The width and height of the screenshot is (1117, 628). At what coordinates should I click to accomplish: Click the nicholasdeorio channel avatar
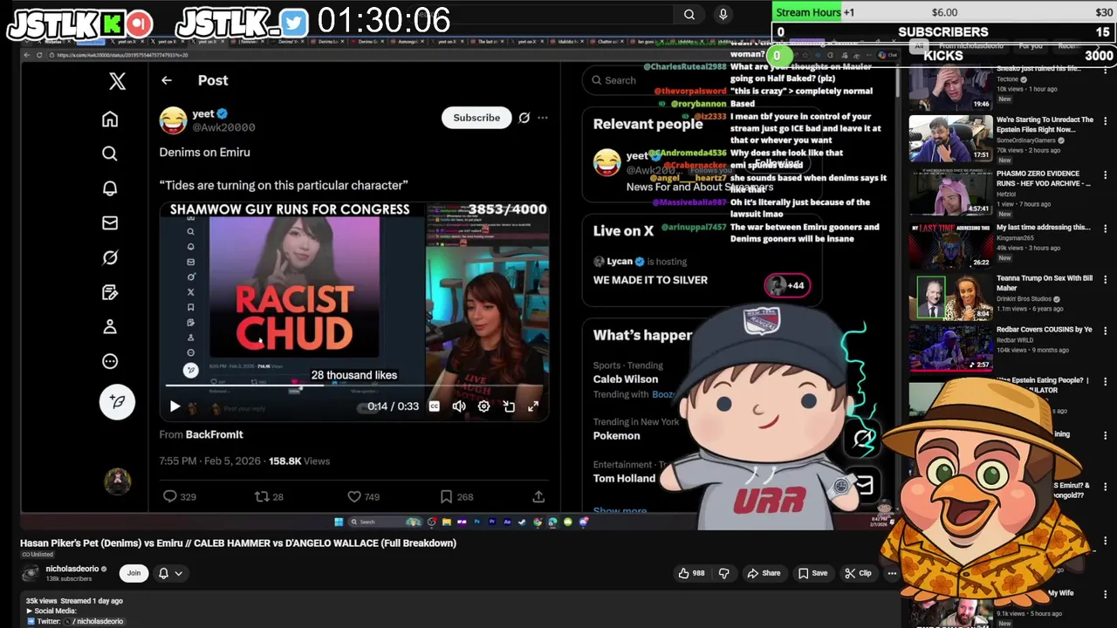[x=31, y=573]
